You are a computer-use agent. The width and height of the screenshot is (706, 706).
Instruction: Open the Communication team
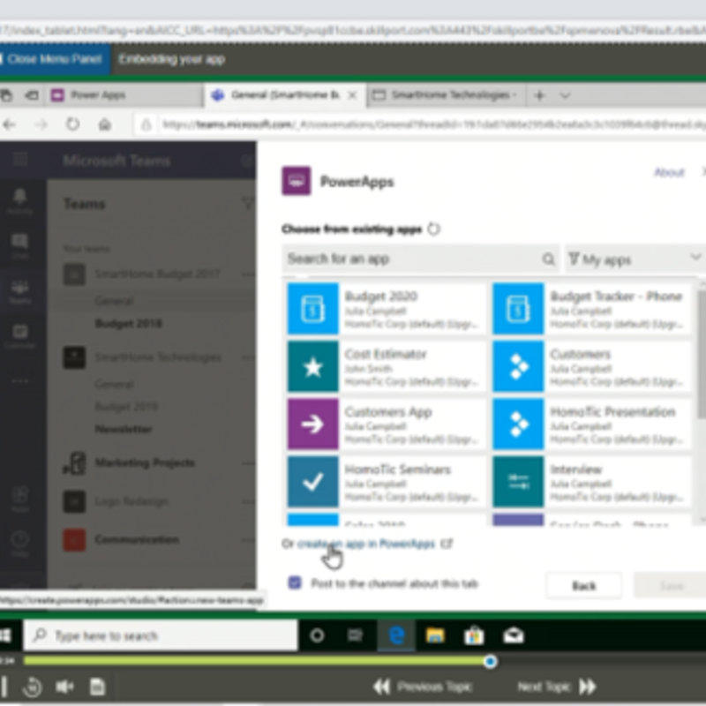coord(137,539)
